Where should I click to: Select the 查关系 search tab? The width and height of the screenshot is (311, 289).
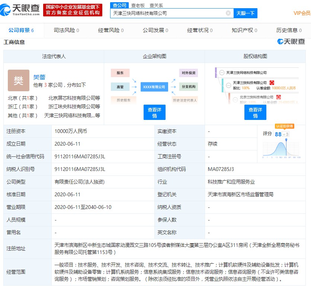tap(156, 5)
